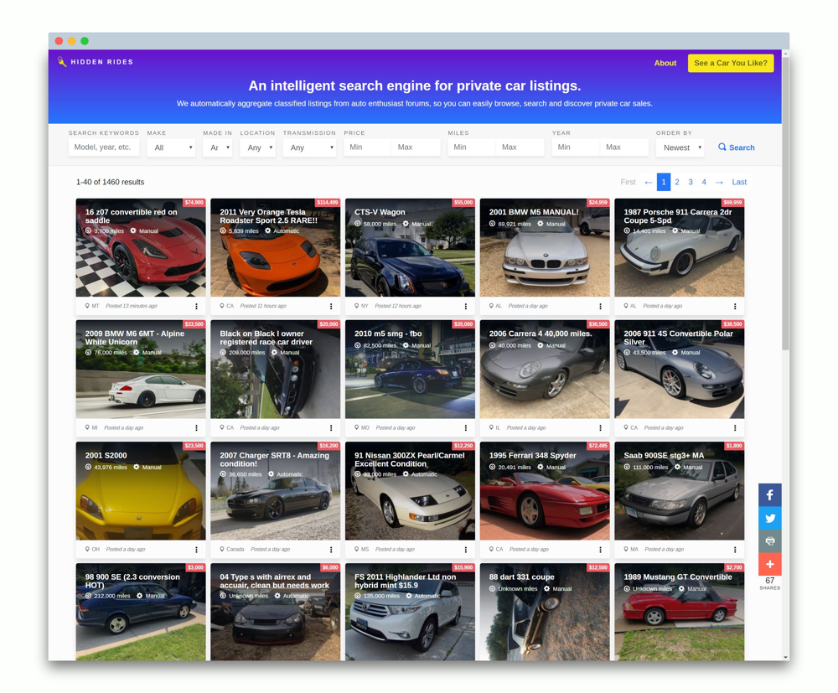The height and width of the screenshot is (693, 838).
Task: Click the See a Car You Like? button
Action: click(x=730, y=63)
